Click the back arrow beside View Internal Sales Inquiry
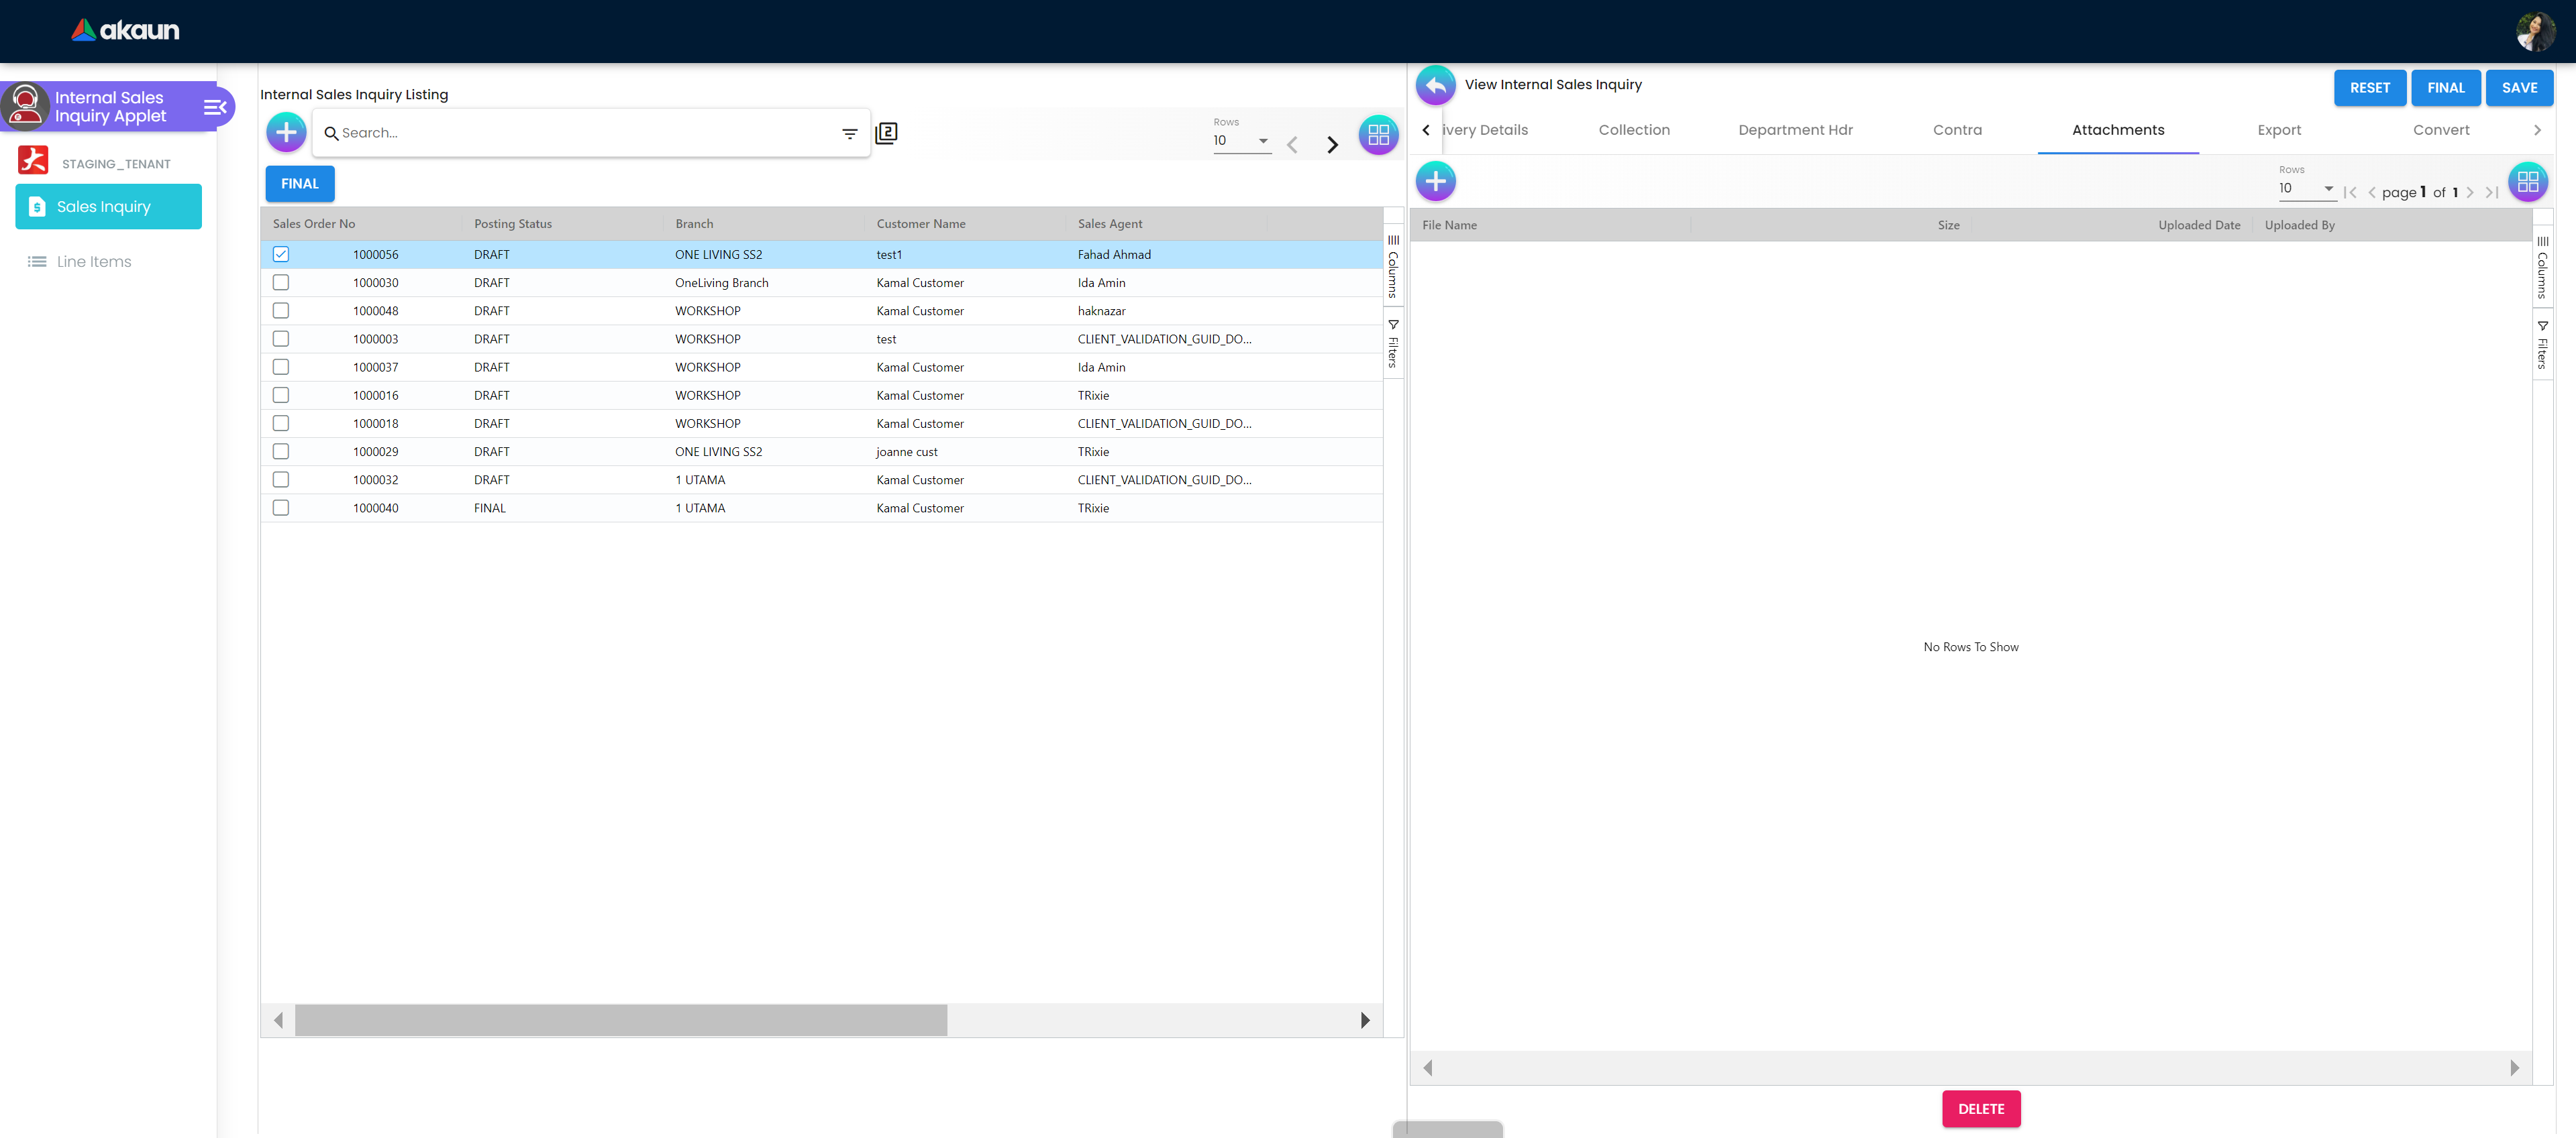This screenshot has height=1138, width=2576. (x=1435, y=86)
